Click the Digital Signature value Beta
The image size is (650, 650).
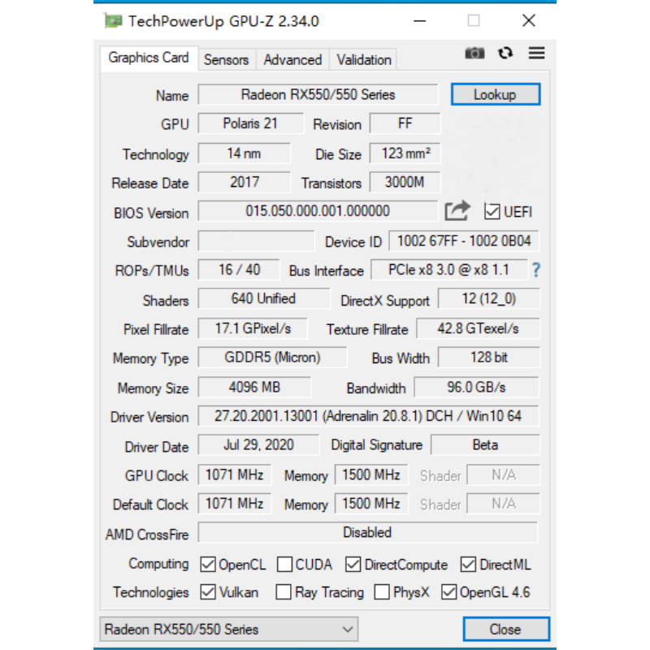click(485, 444)
